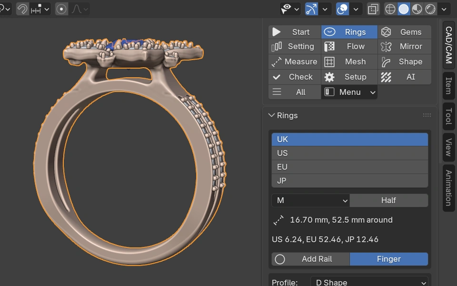Open gizmo options dropdown arrow
The image size is (457, 286).
(325, 9)
